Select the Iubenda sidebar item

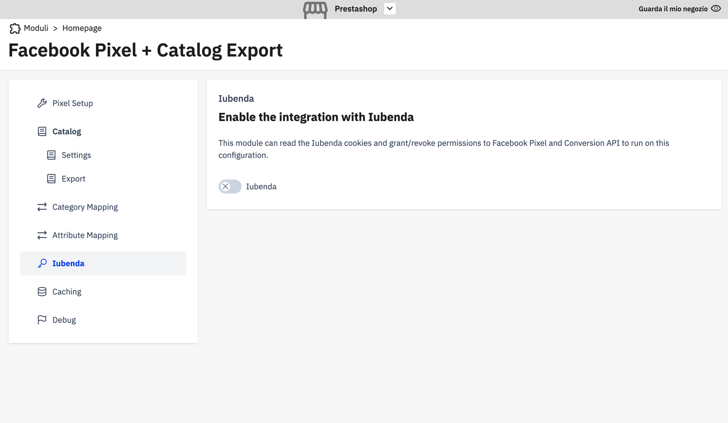(103, 263)
